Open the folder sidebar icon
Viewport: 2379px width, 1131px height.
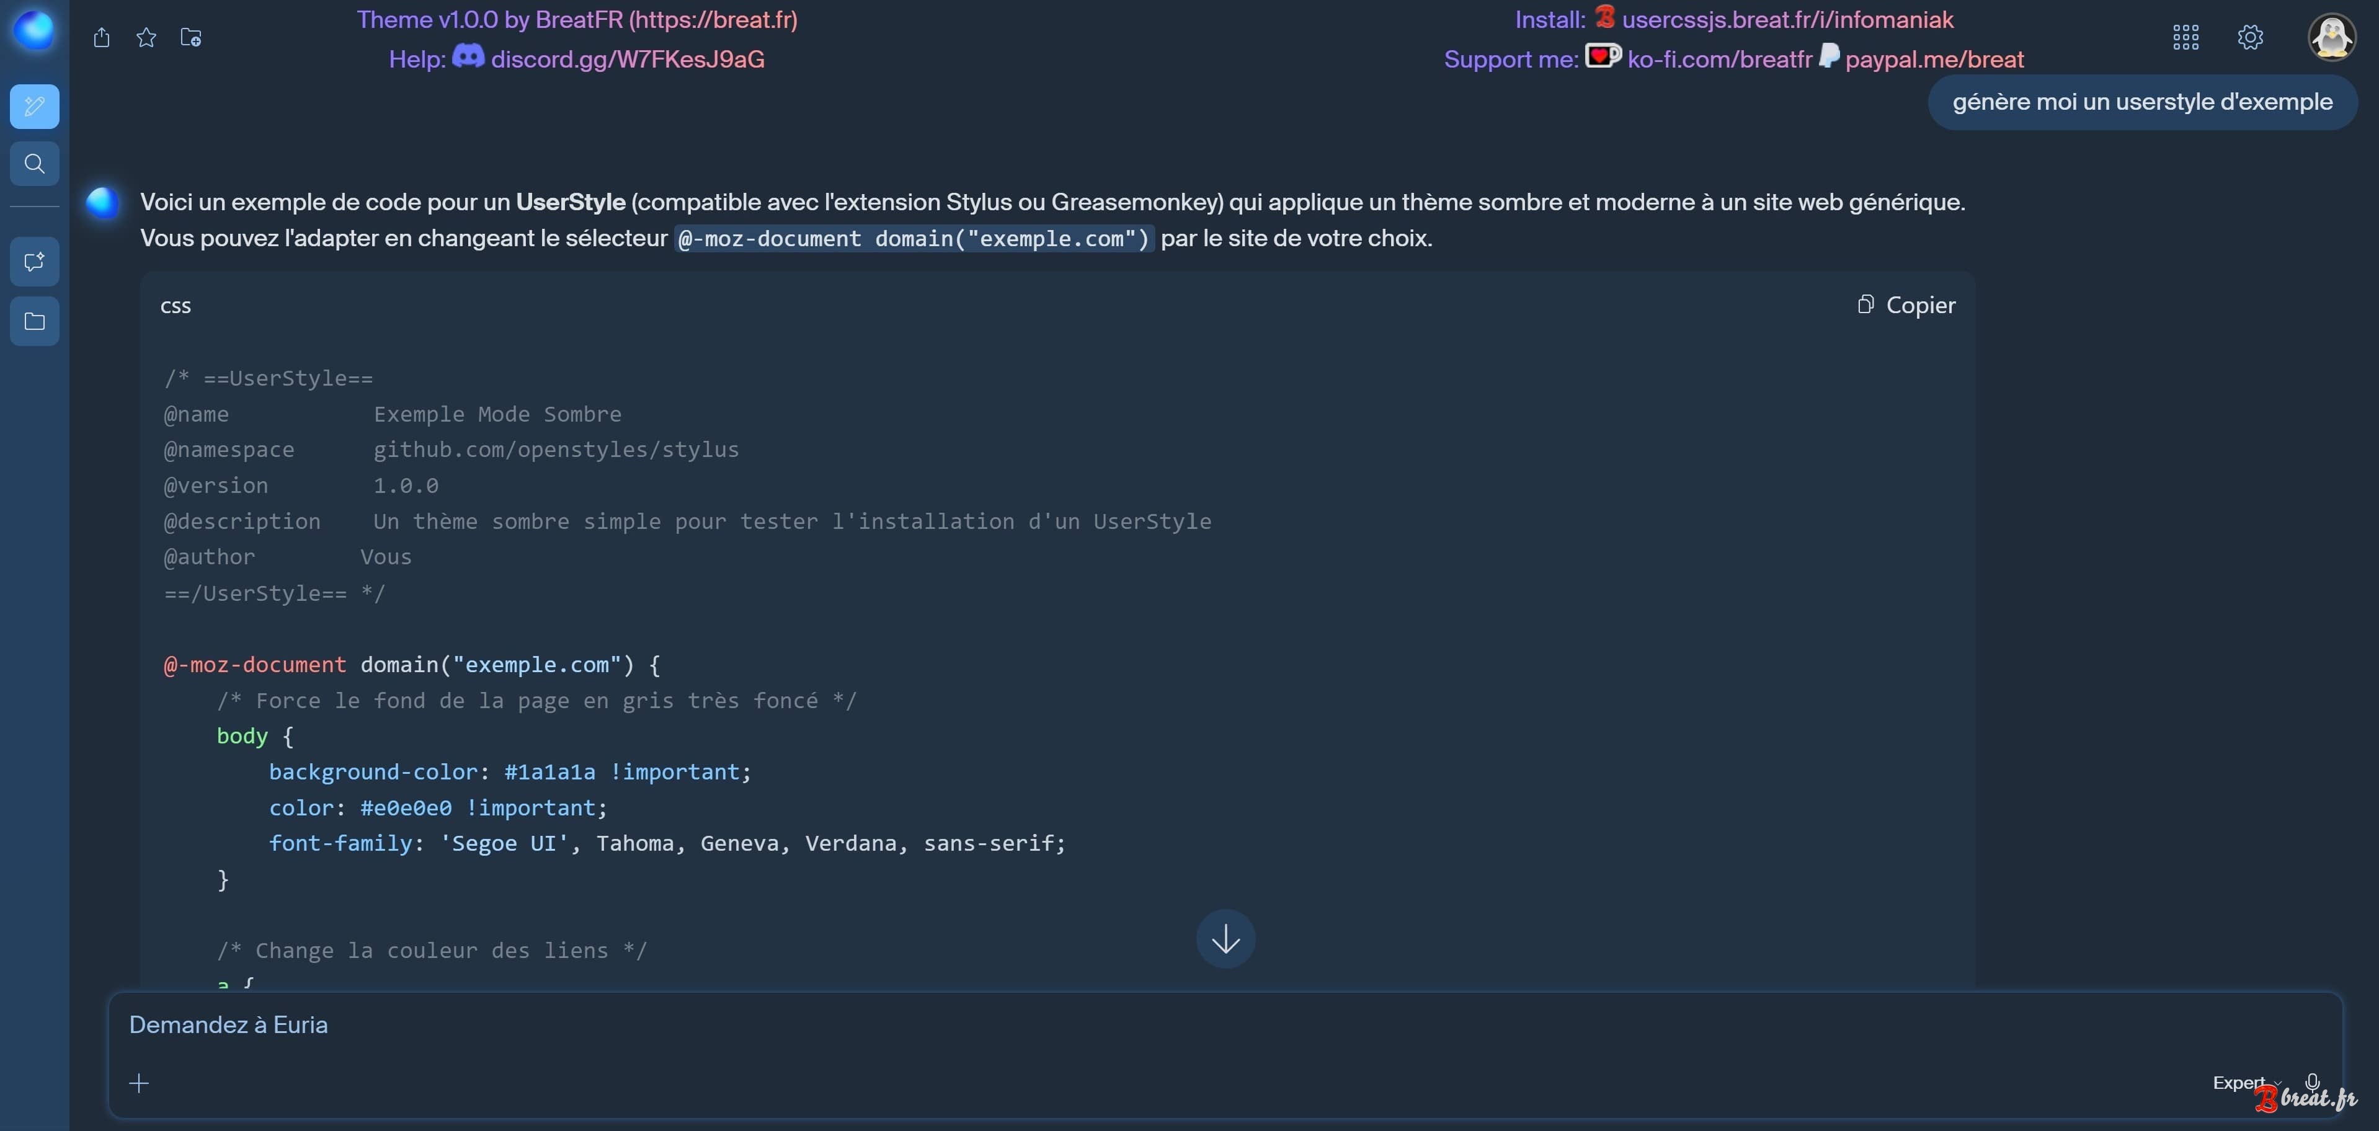pos(34,321)
